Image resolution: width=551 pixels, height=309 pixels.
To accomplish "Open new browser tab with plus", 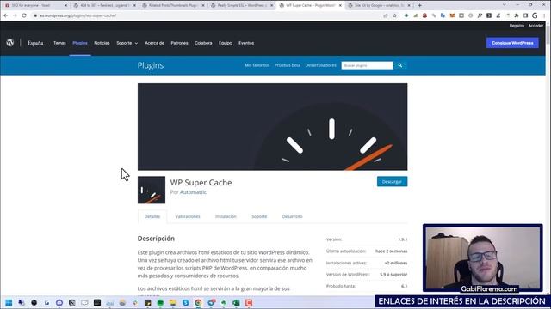I will click(x=419, y=5).
